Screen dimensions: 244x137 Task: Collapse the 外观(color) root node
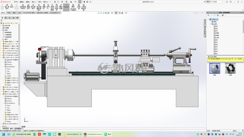(x=208, y=19)
